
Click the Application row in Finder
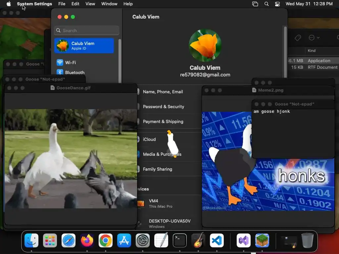pos(314,61)
